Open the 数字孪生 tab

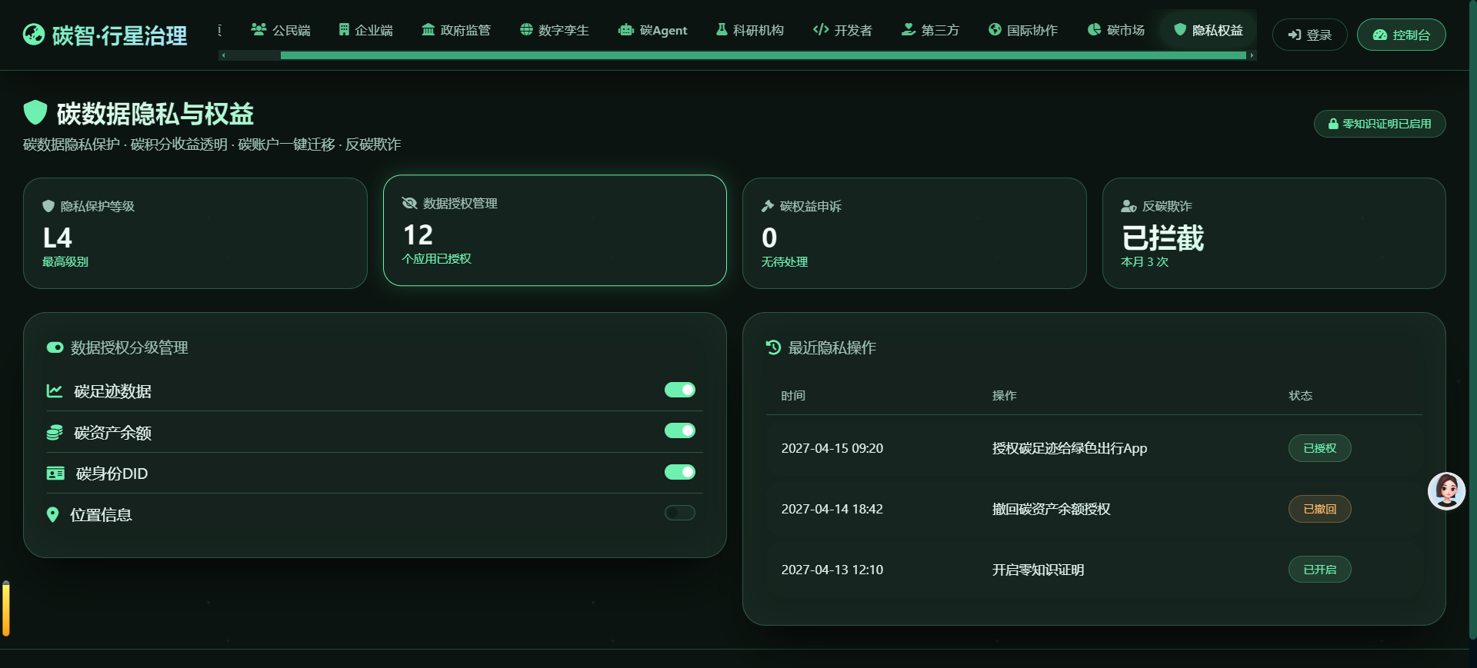[x=554, y=30]
